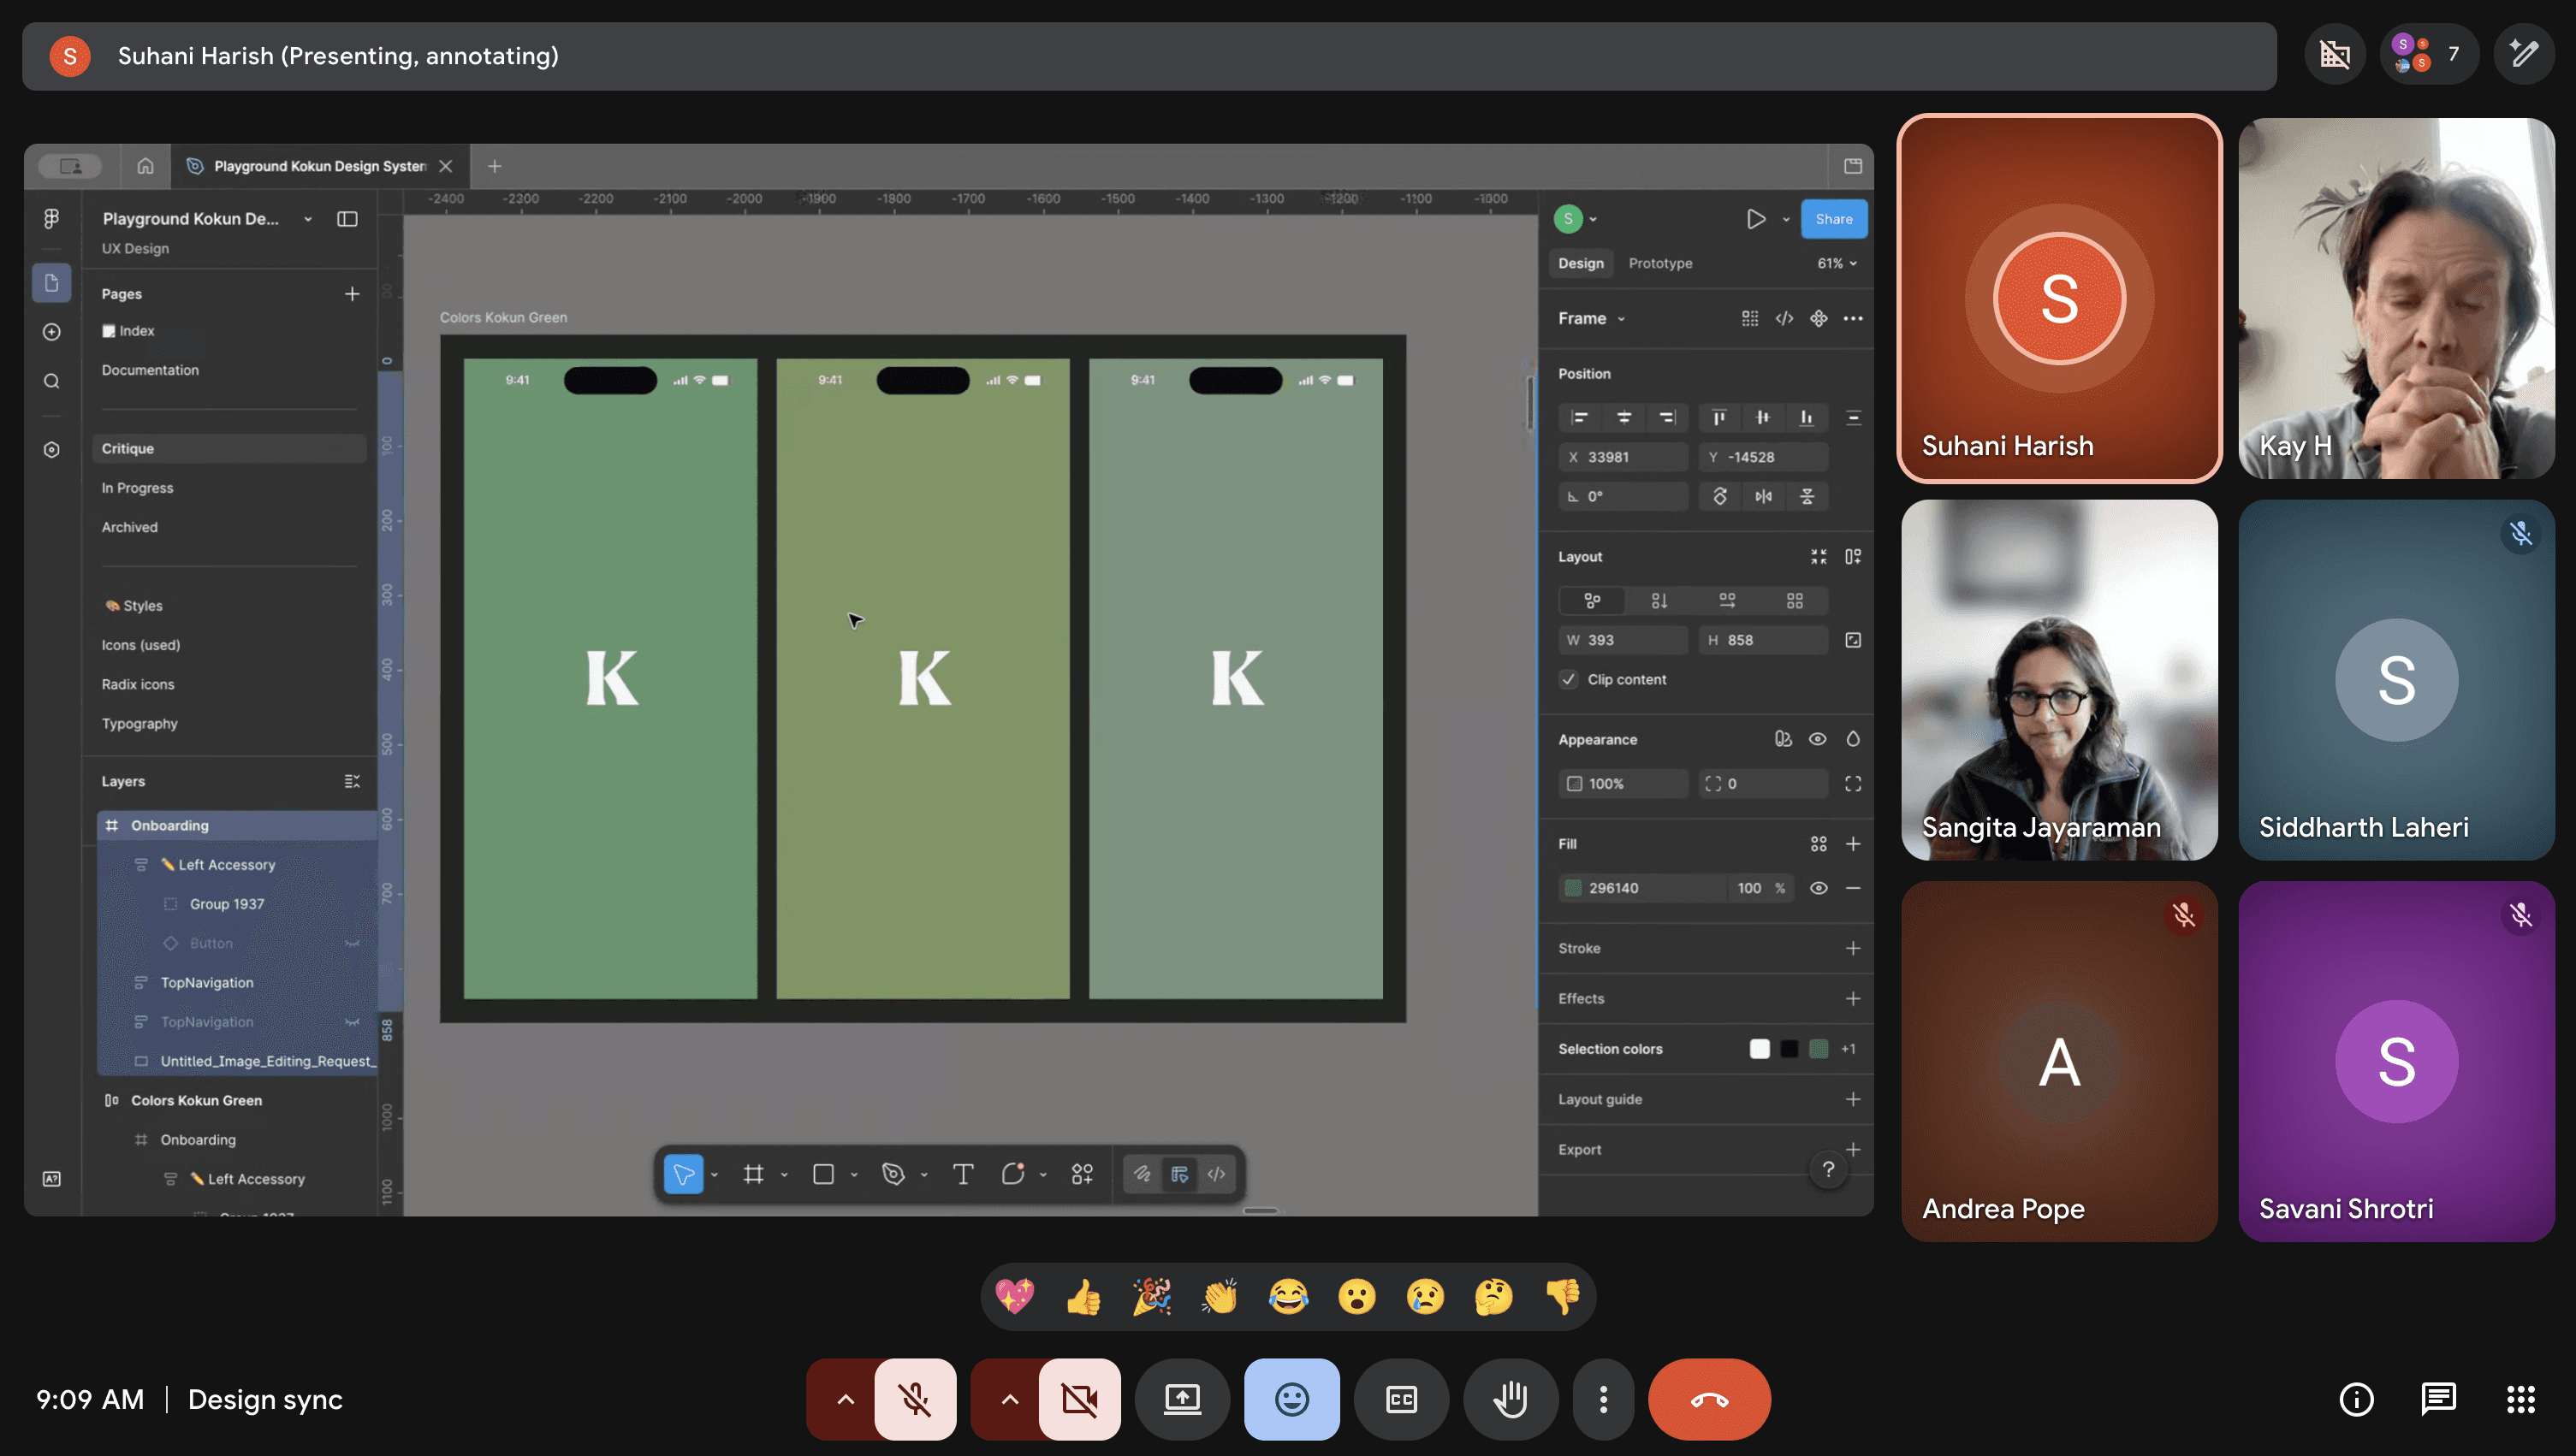Leave the call with red hangup button
This screenshot has width=2576, height=1456.
click(1709, 1399)
